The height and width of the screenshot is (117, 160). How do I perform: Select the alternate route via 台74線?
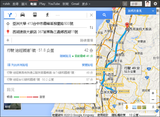tap(50, 73)
